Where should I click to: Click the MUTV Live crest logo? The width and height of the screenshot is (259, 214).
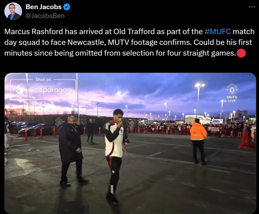coord(232,90)
